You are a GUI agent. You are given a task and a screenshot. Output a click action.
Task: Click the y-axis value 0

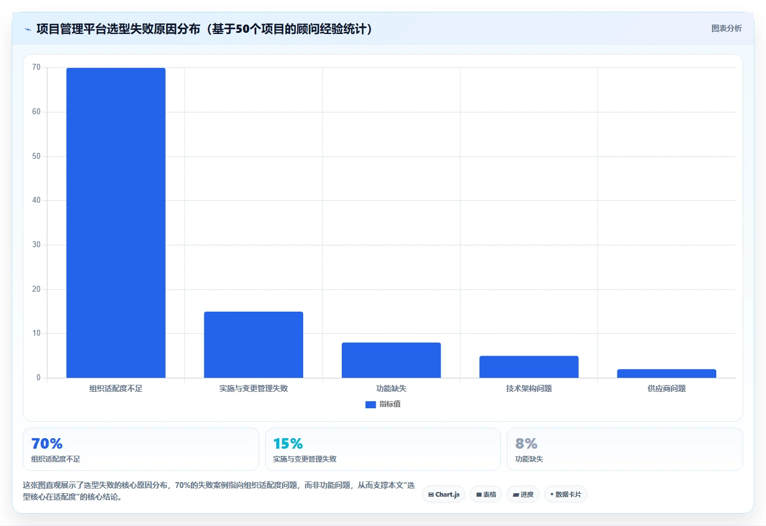pyautogui.click(x=39, y=378)
